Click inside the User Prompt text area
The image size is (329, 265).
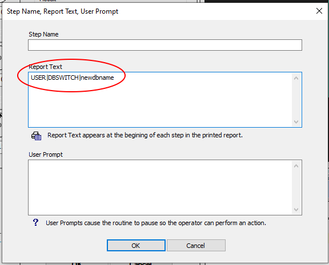(160, 187)
